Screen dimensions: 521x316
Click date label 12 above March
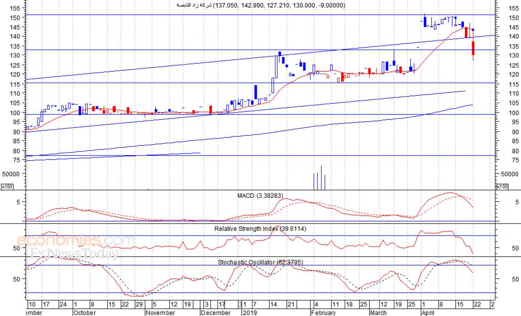coord(384,304)
